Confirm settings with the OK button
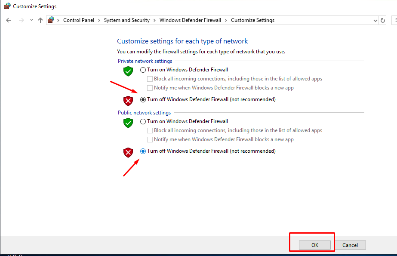The height and width of the screenshot is (256, 397). (x=315, y=245)
